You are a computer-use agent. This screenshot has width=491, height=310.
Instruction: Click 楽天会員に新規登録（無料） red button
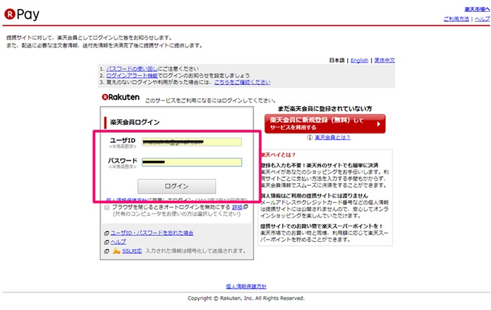pyautogui.click(x=325, y=123)
